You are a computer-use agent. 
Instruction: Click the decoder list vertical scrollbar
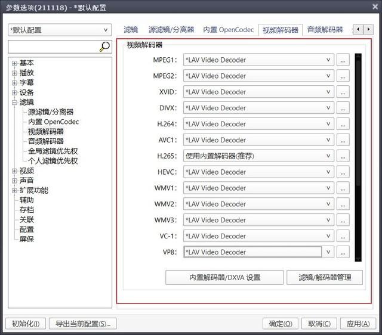358,155
